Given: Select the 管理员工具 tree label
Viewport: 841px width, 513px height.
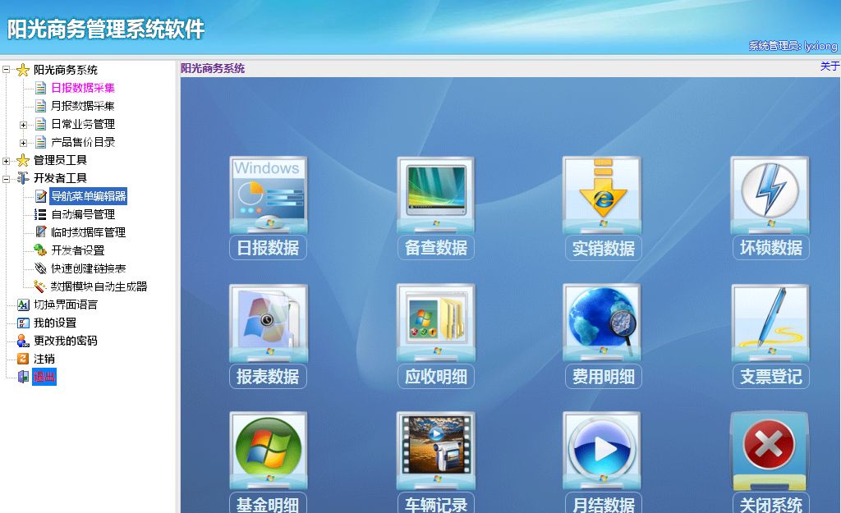Looking at the screenshot, I should pyautogui.click(x=60, y=160).
